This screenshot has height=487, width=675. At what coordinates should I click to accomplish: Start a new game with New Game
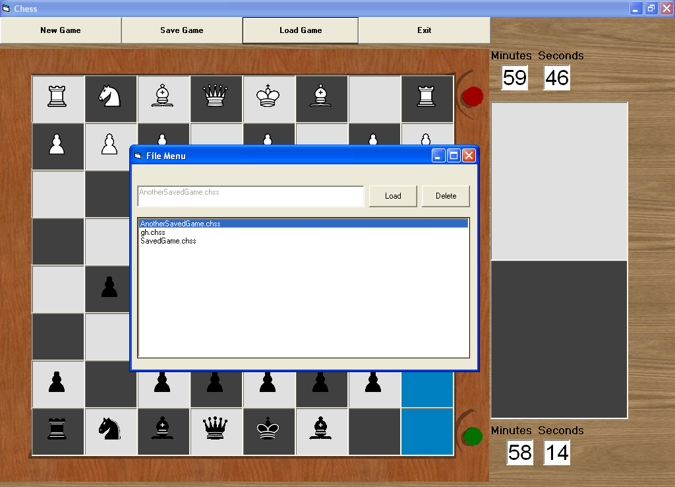pos(61,30)
